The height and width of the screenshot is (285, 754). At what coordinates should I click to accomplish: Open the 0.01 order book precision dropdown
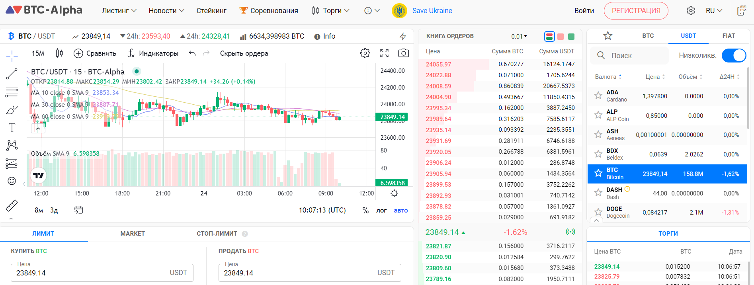[x=519, y=36]
